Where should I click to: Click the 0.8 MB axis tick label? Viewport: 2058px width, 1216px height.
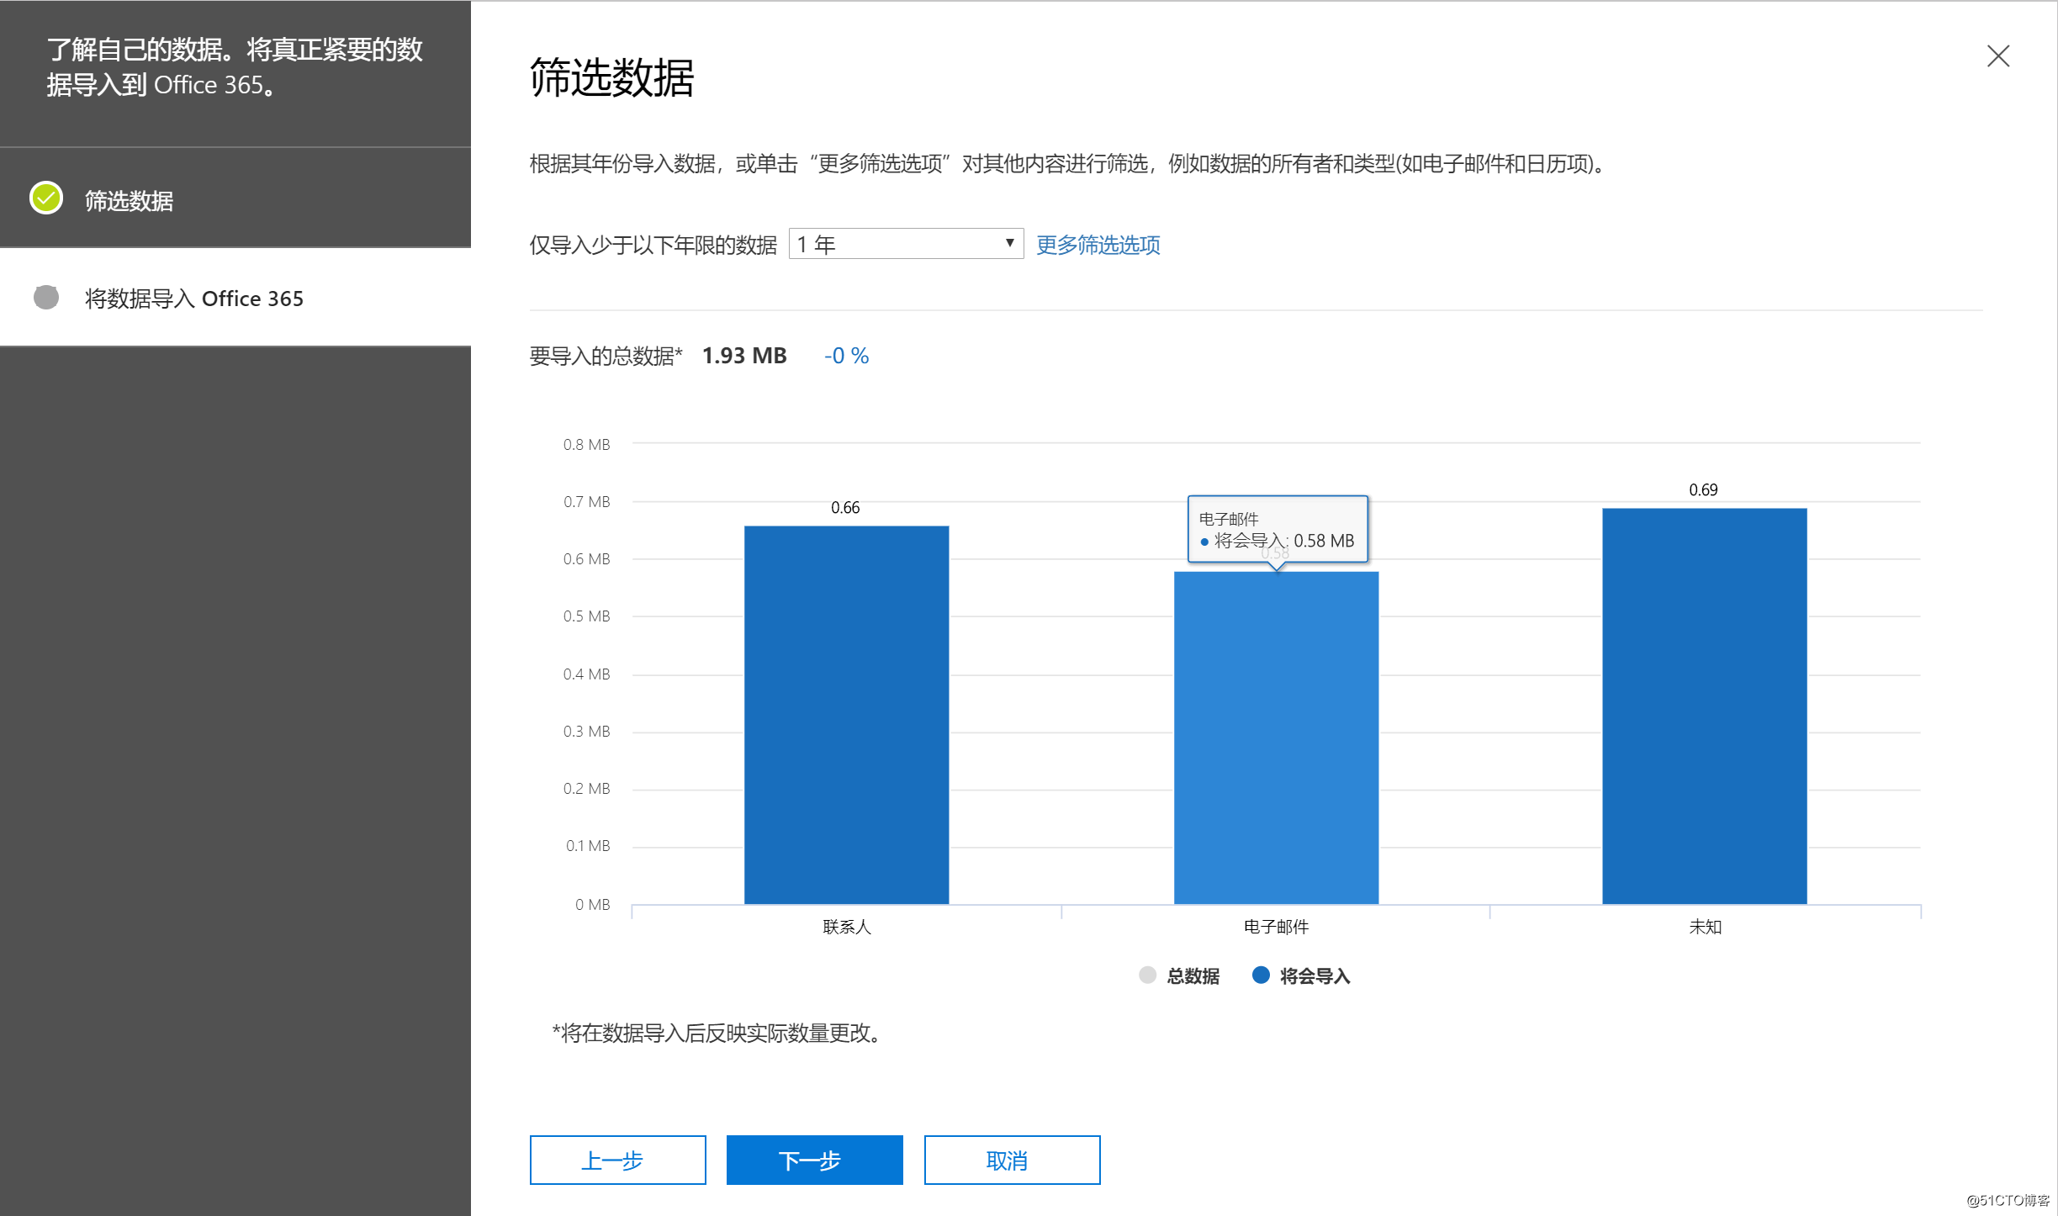(586, 444)
